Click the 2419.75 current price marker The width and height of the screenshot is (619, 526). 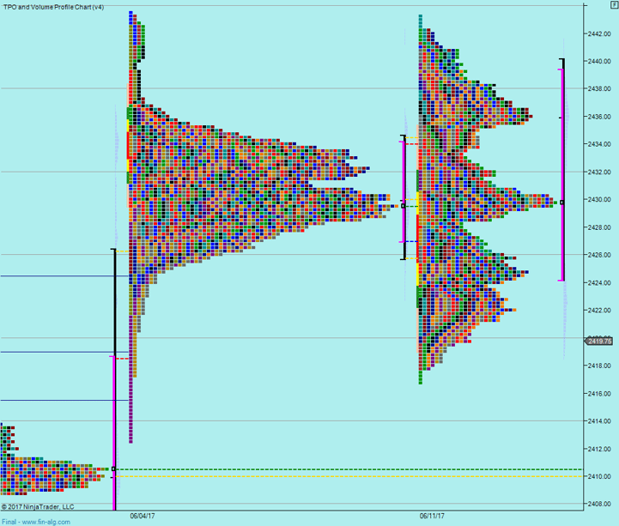[598, 342]
